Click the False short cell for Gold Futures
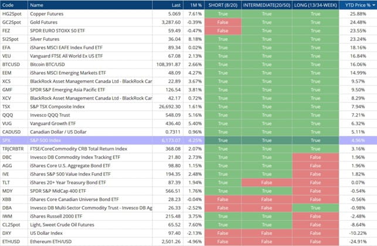The image size is (377, 246). pos(223,22)
